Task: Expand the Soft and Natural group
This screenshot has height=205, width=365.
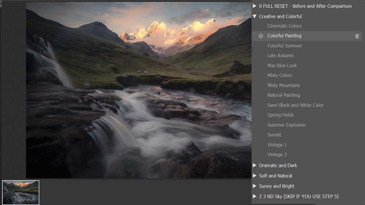Action: (254, 176)
